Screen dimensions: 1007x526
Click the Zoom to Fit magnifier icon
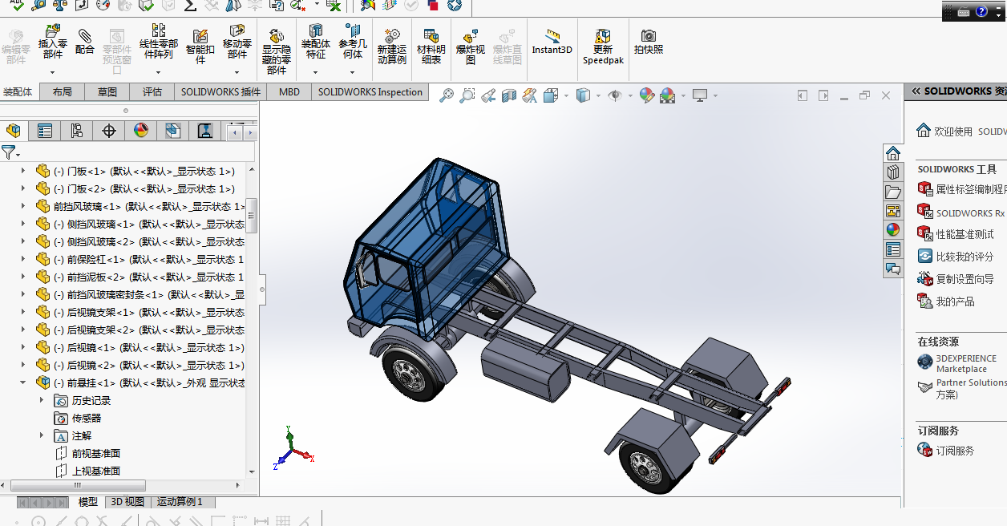447,95
